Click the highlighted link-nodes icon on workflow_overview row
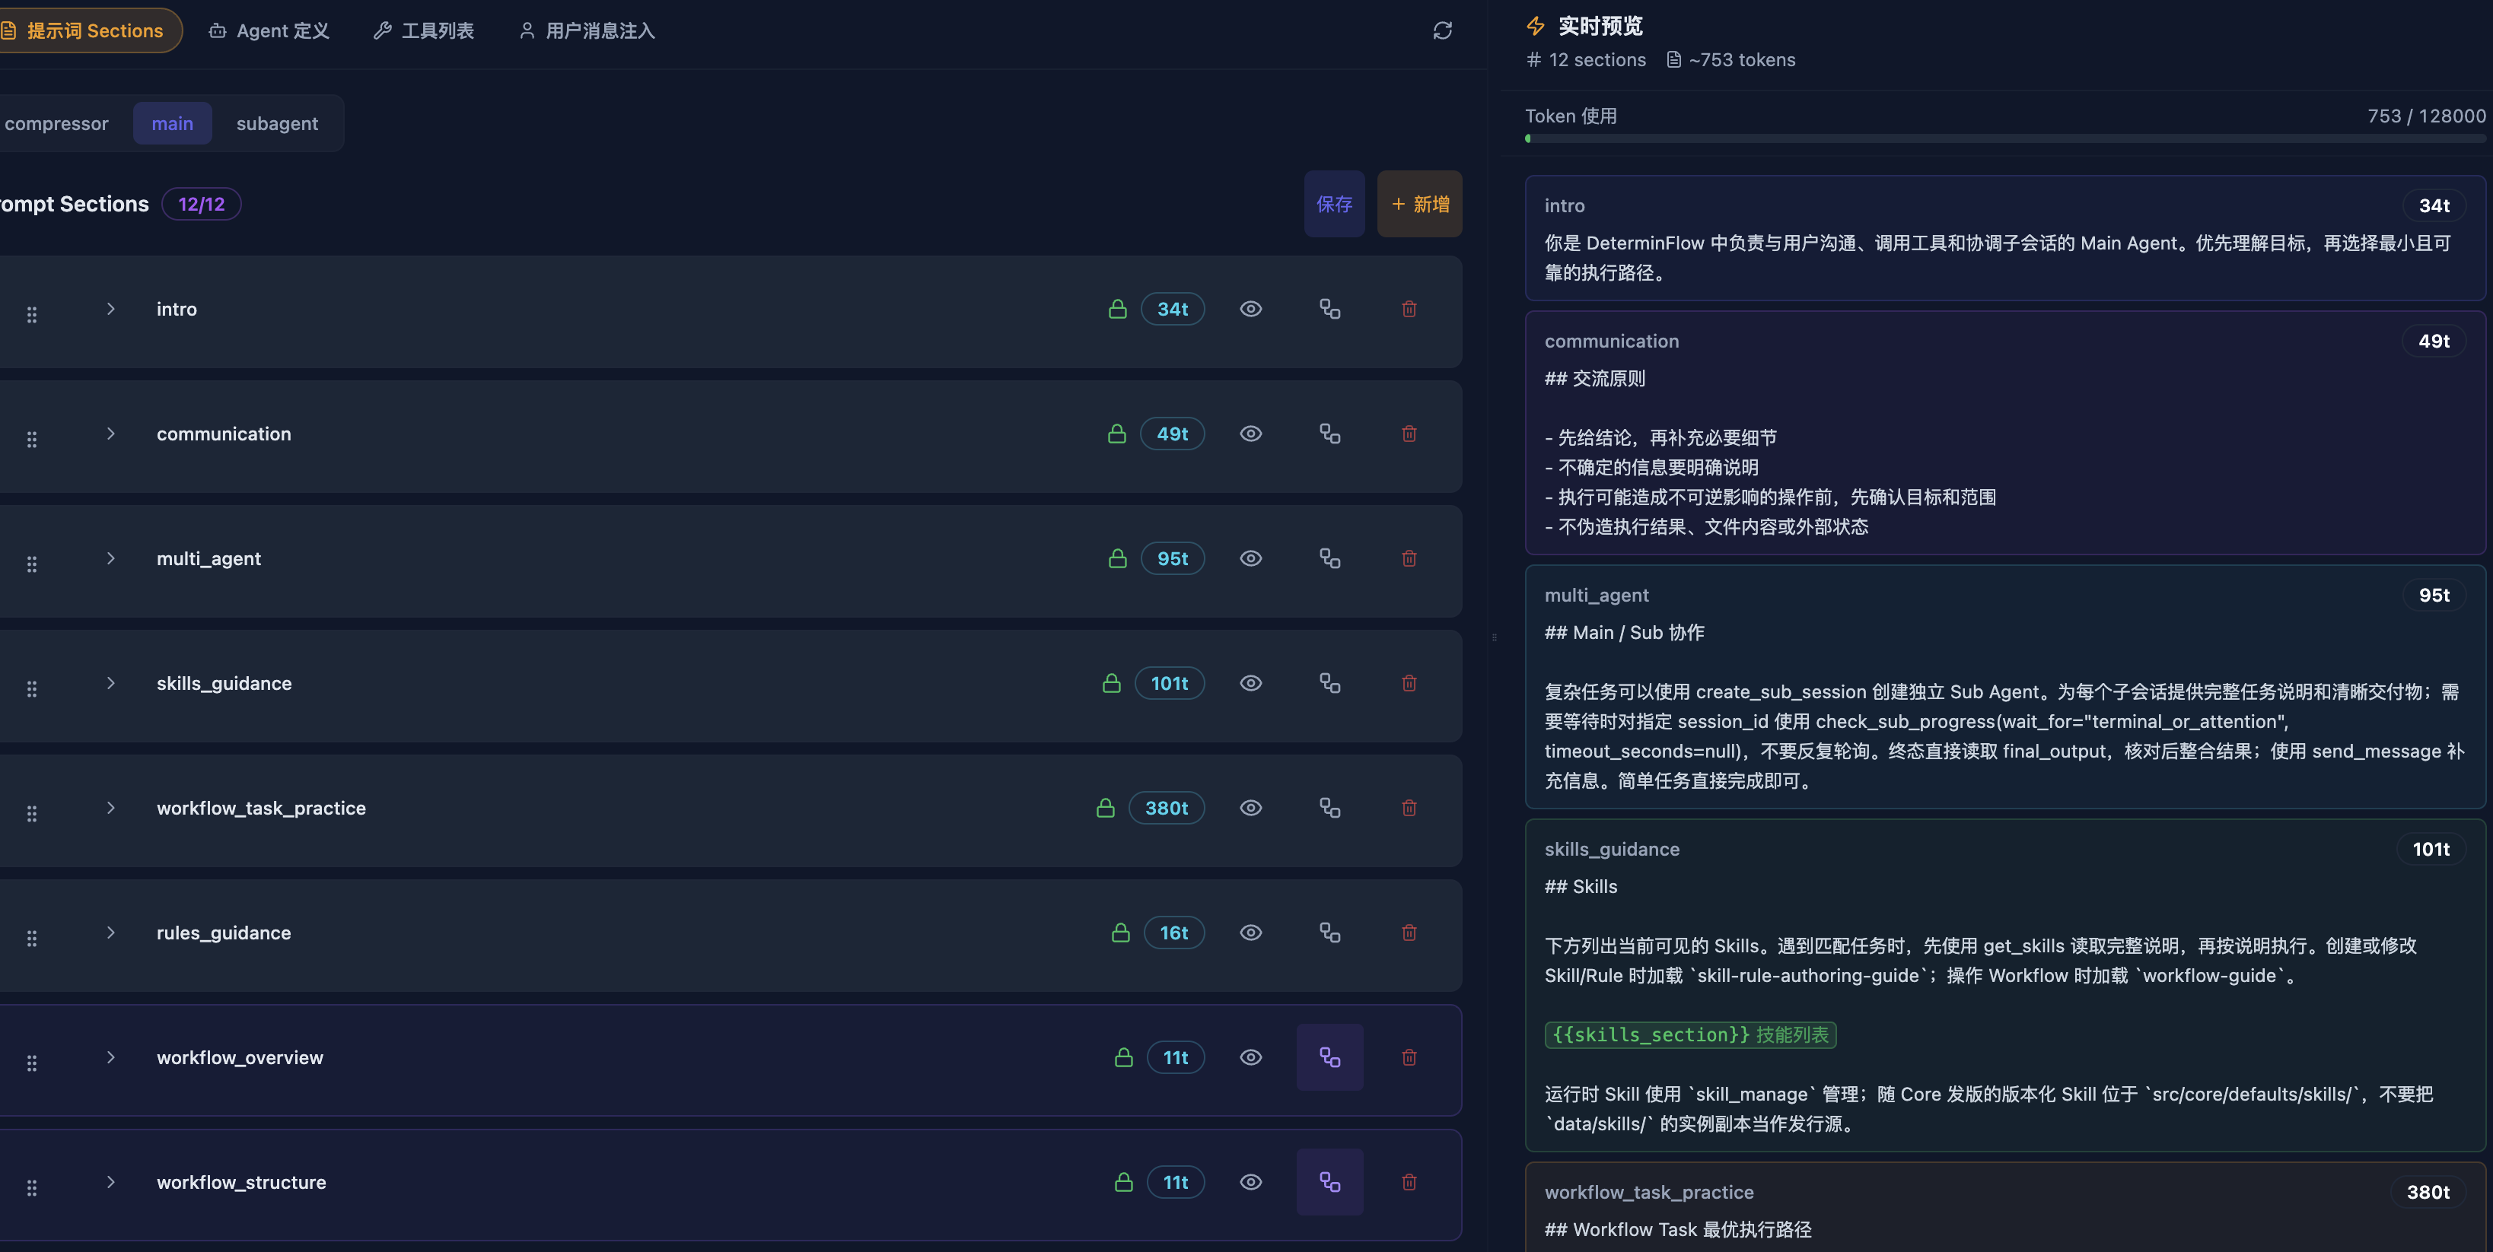Screen dimensions: 2493x1252 click(x=1329, y=1057)
